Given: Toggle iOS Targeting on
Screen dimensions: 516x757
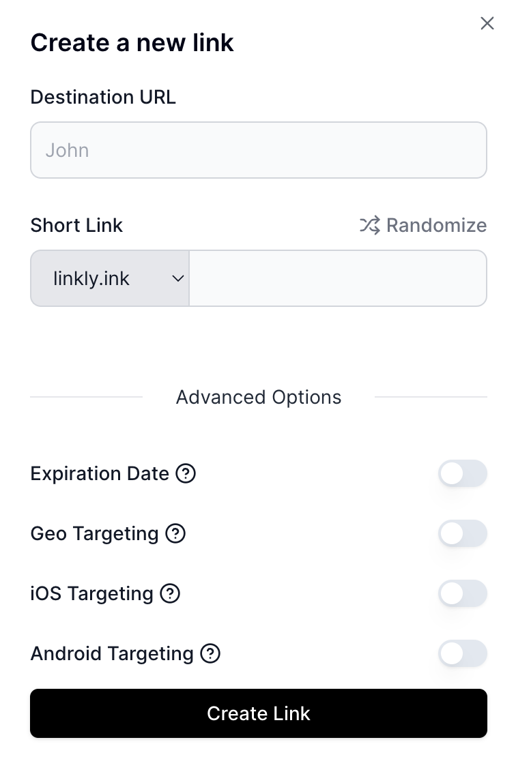Looking at the screenshot, I should coord(462,593).
